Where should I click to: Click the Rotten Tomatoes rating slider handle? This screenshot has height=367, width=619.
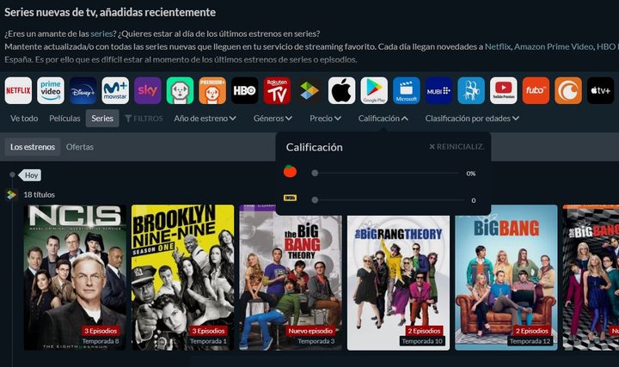point(315,173)
